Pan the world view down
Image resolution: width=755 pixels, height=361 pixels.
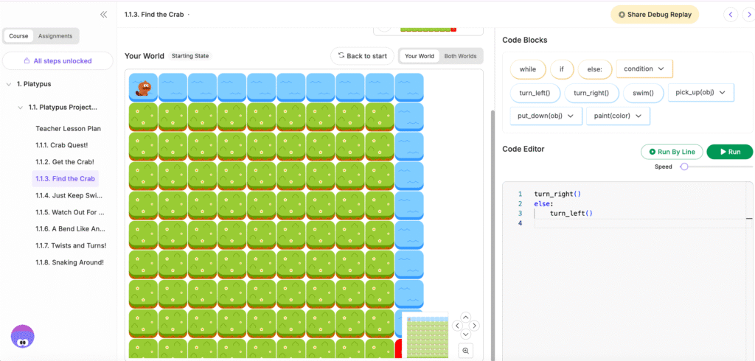[x=465, y=334]
